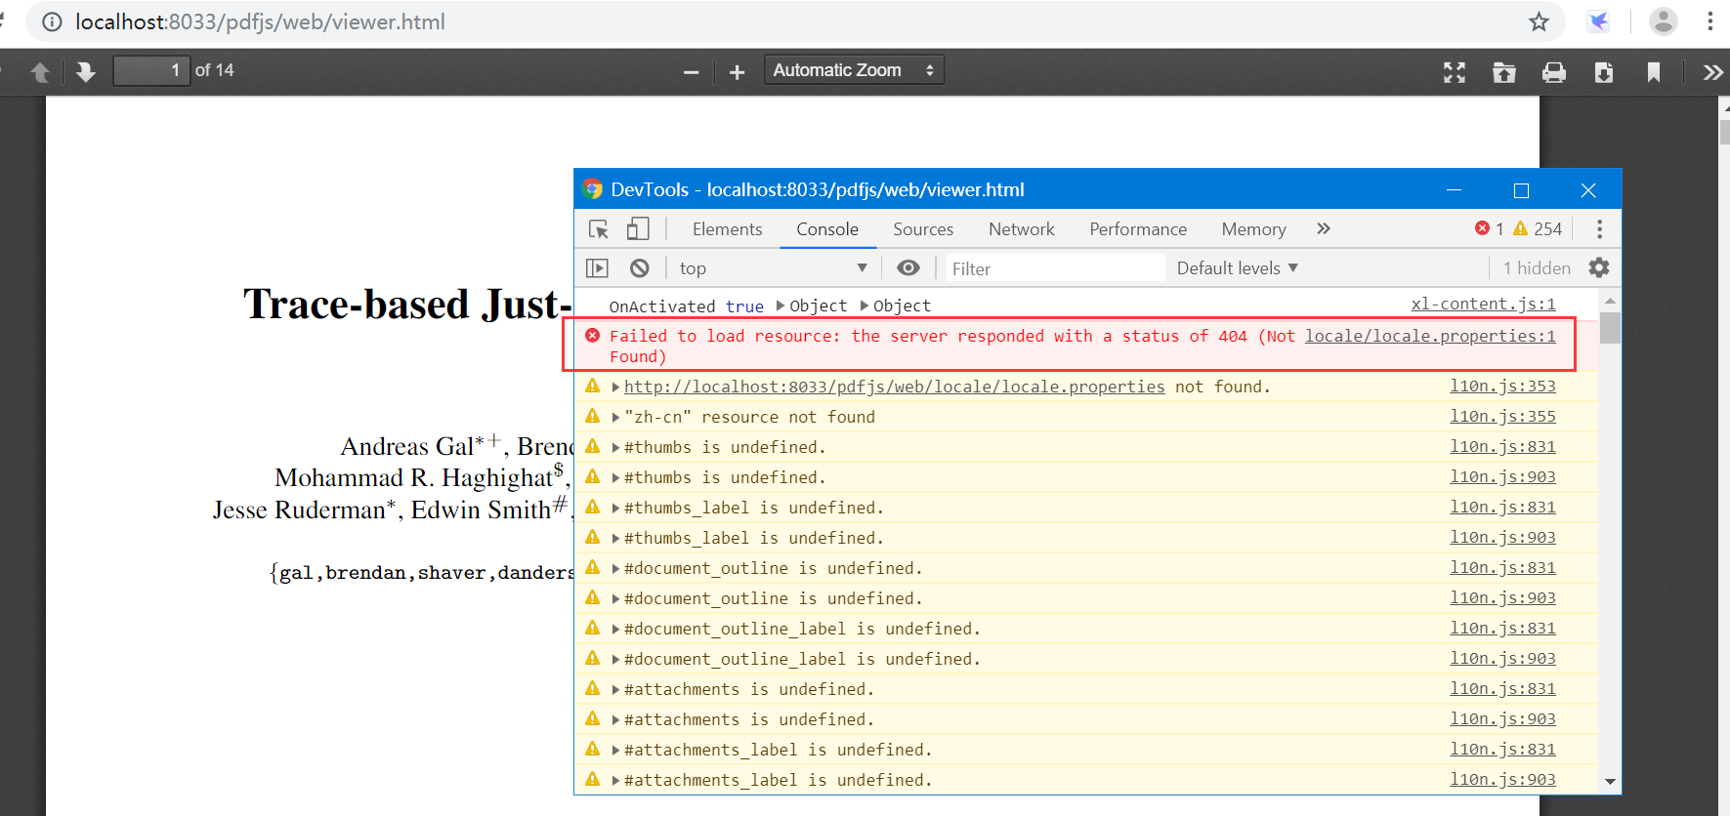Open the Automatic Zoom dropdown

click(x=853, y=70)
